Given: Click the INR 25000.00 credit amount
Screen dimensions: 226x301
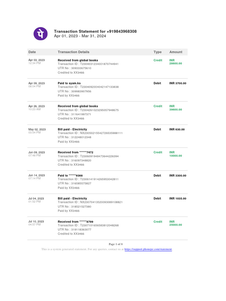Looking at the screenshot, I should [175, 223].
